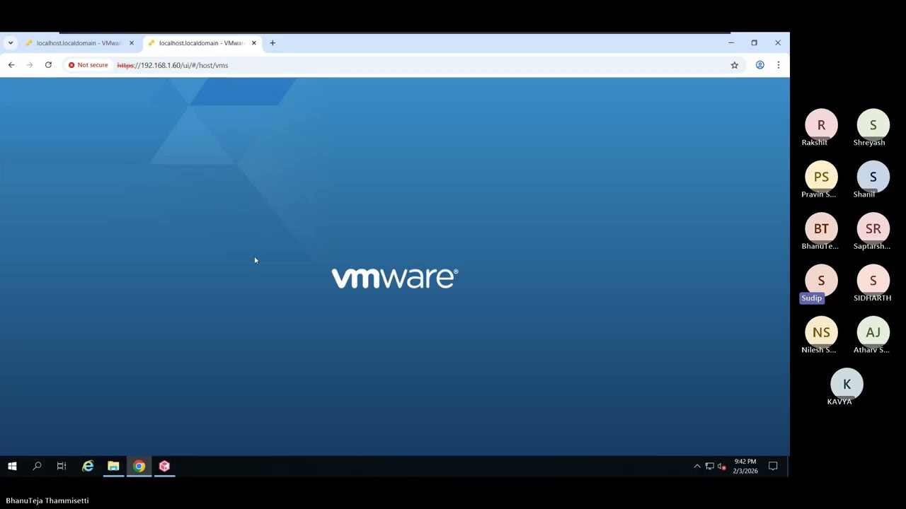906x509 pixels.
Task: Click muted volume icon in tray
Action: [x=721, y=466]
